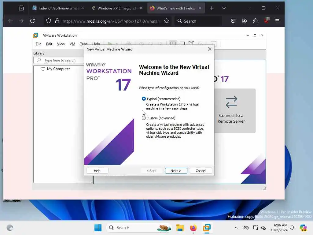Bookmark this page with the star icon
The width and height of the screenshot is (313, 235).
167,21
